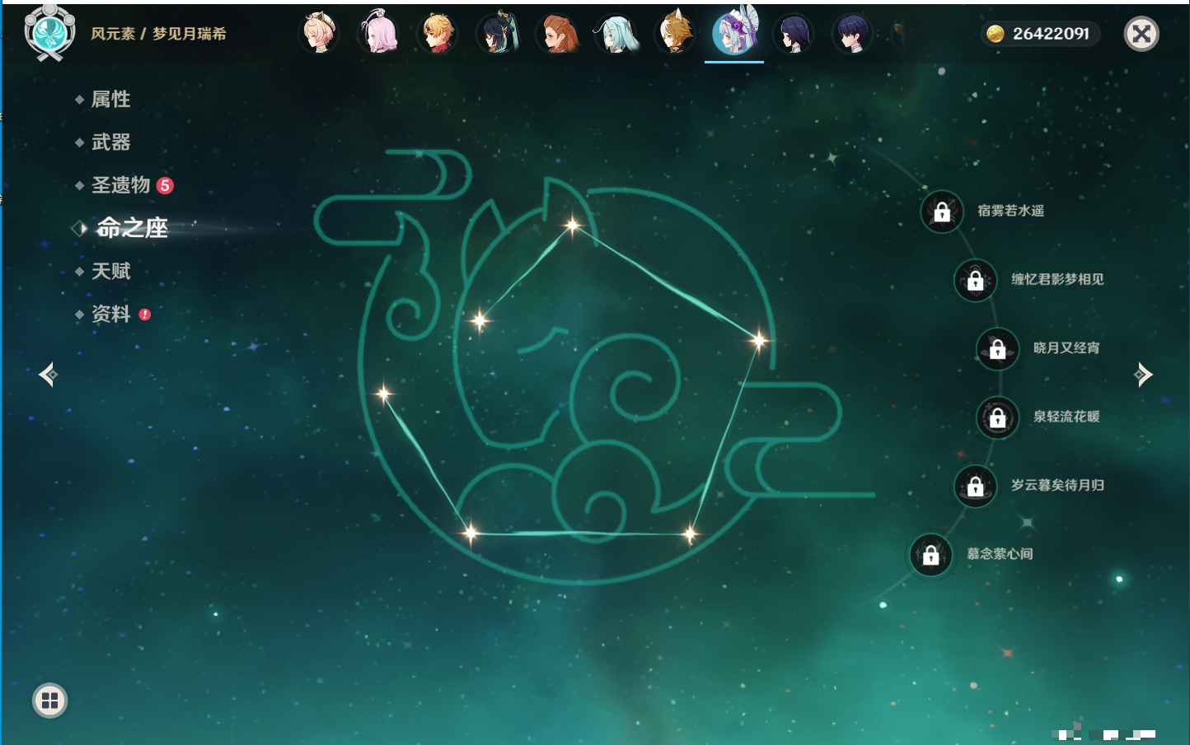Open the 资料 profile tab
Image resolution: width=1190 pixels, height=745 pixels.
[x=110, y=314]
